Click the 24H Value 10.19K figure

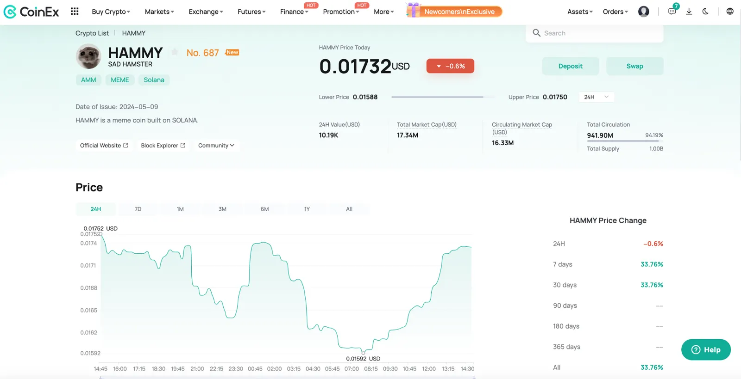(x=328, y=135)
